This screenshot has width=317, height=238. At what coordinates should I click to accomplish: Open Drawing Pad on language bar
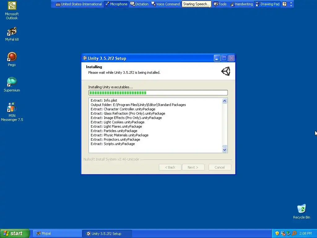pyautogui.click(x=267, y=4)
